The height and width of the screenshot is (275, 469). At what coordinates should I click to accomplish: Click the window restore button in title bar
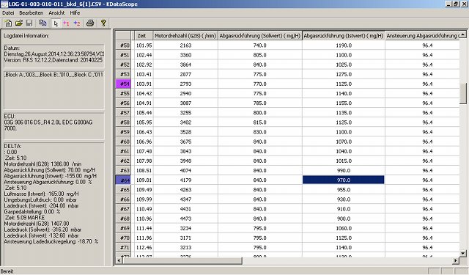click(x=456, y=4)
